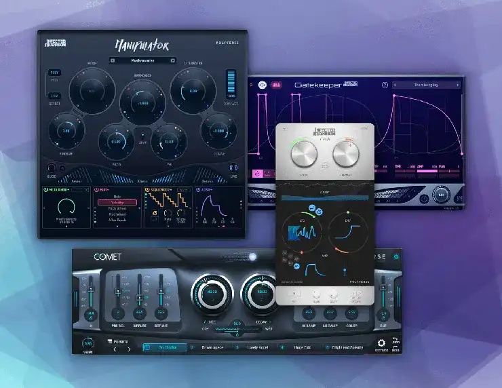Click the Manipulator Pitch knob
502x388 pixels.
tap(92, 91)
